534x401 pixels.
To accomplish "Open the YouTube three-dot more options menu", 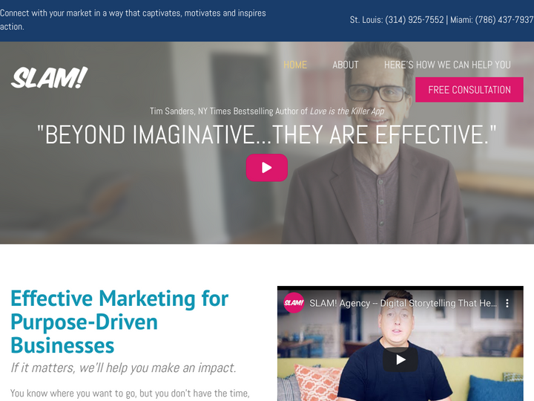I will pyautogui.click(x=507, y=303).
